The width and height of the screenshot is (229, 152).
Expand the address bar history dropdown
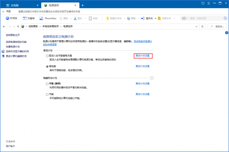point(196,27)
